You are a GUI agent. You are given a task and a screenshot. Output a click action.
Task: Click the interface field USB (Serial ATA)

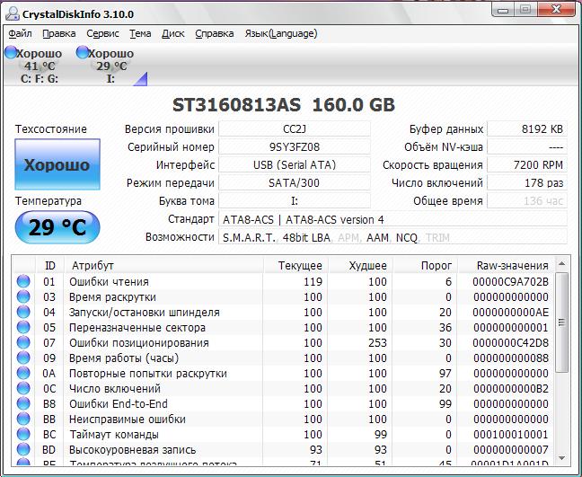click(x=295, y=164)
